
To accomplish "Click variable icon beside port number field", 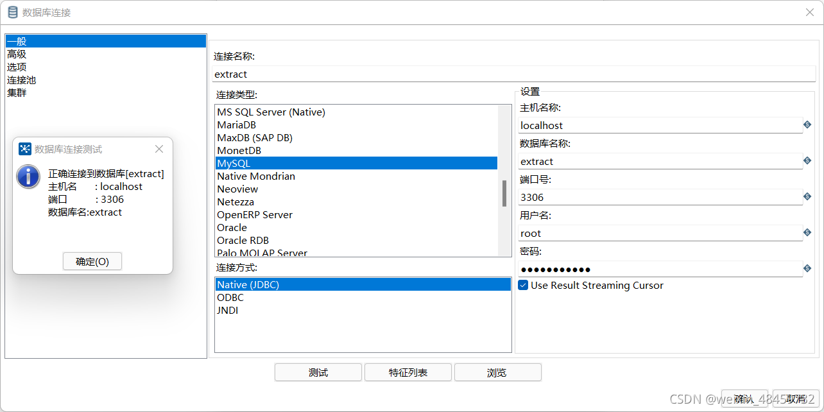I will click(807, 196).
